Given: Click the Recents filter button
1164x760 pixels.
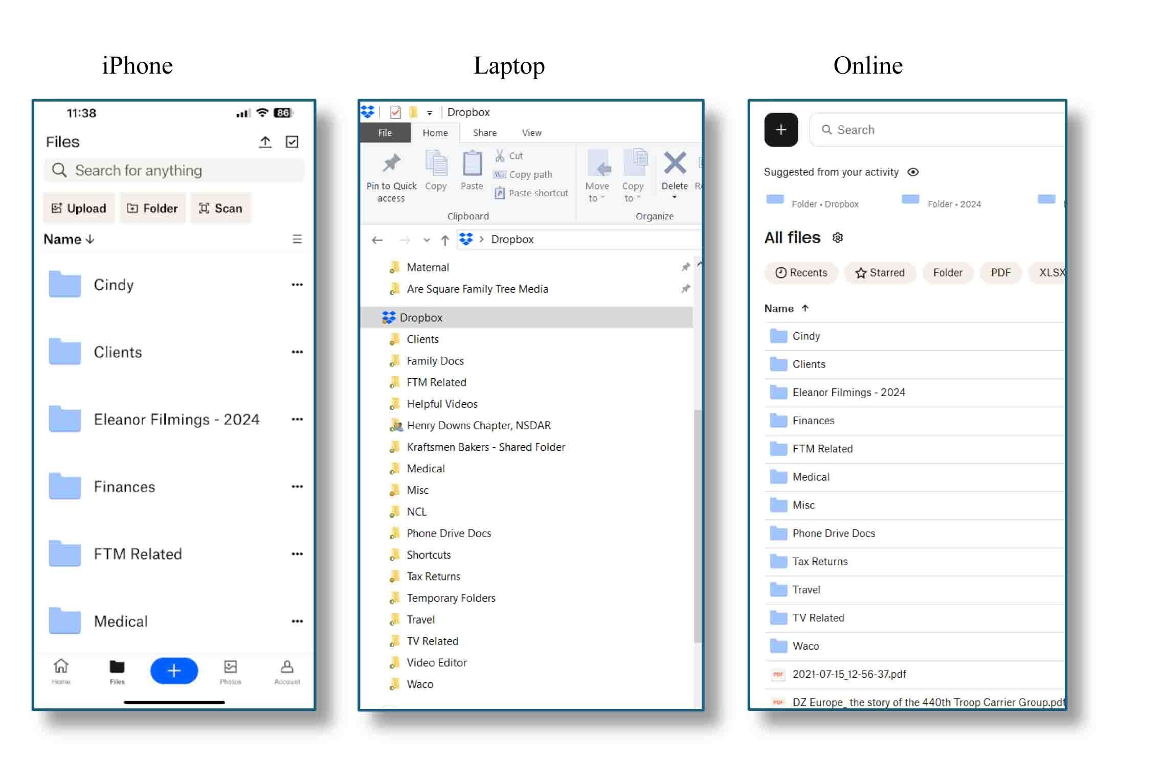Looking at the screenshot, I should click(801, 273).
